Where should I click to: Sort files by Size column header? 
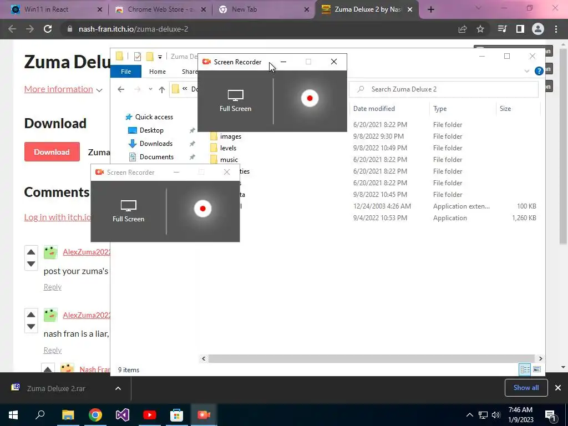coord(505,108)
